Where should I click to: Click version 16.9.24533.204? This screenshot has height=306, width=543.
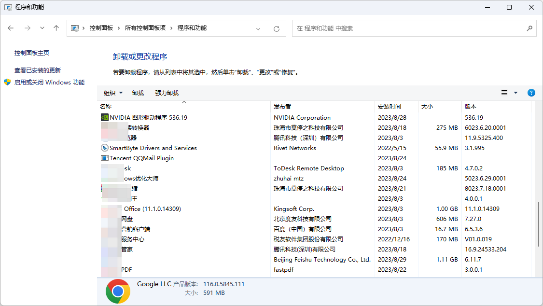(486, 250)
